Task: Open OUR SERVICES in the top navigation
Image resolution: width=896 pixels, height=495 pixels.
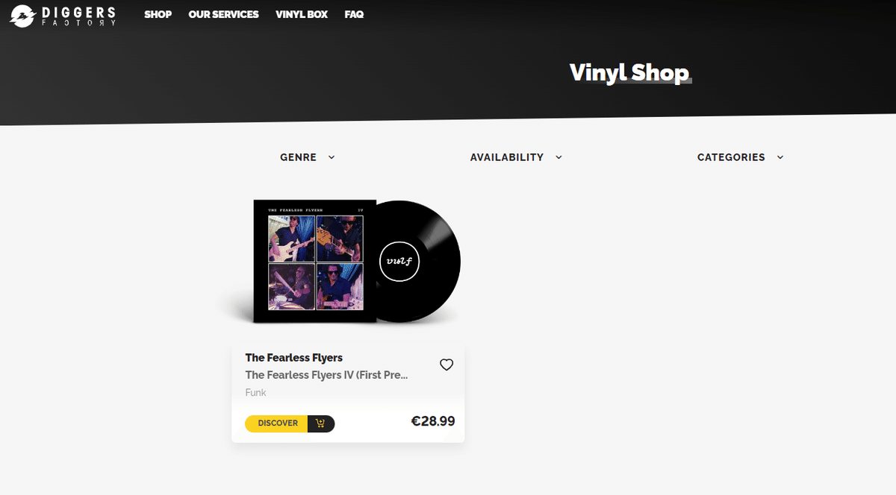Action: [223, 14]
